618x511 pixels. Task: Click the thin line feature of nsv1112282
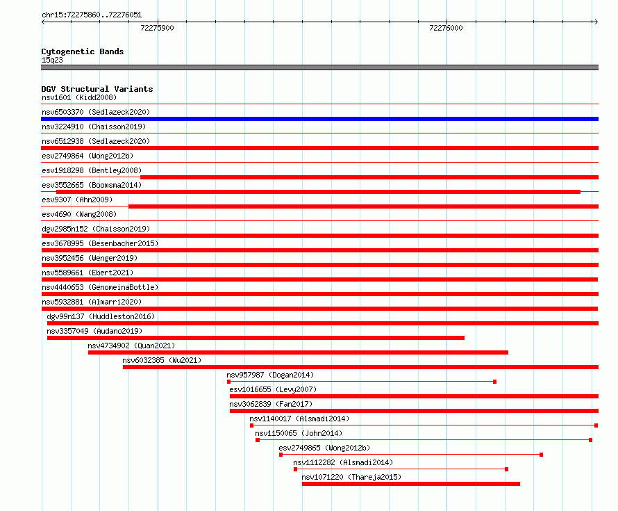click(401, 469)
